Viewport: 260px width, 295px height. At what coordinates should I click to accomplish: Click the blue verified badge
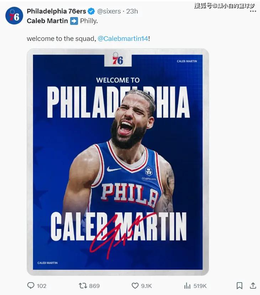tap(91, 11)
